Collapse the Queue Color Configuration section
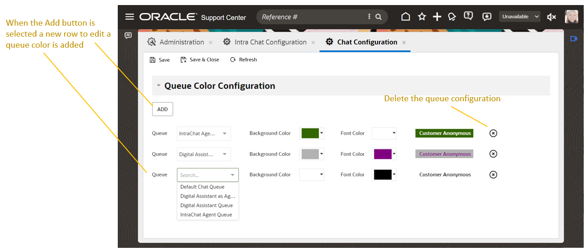 point(159,86)
